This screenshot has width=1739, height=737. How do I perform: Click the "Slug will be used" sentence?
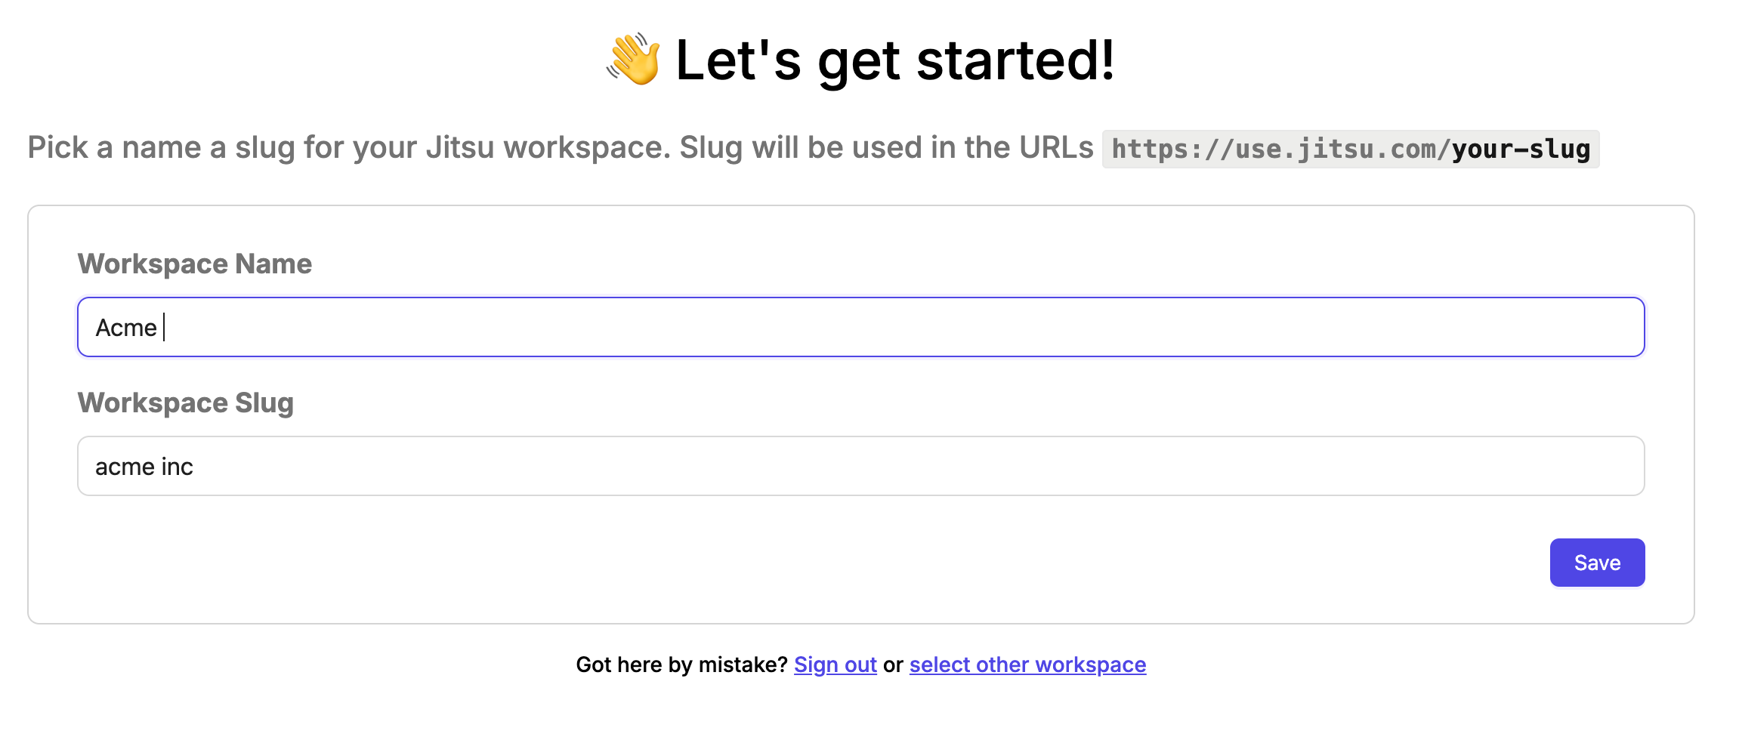(x=886, y=147)
